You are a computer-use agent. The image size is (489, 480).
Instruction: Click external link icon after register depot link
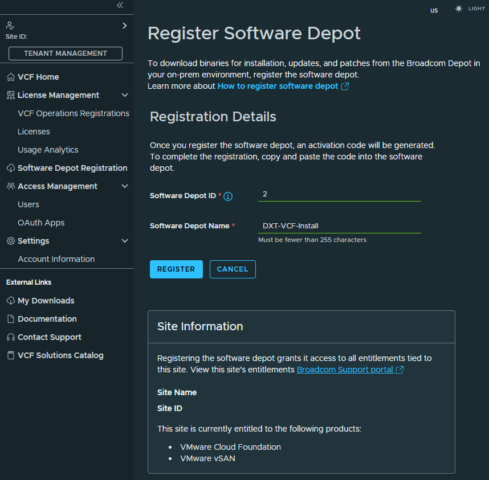tap(345, 87)
